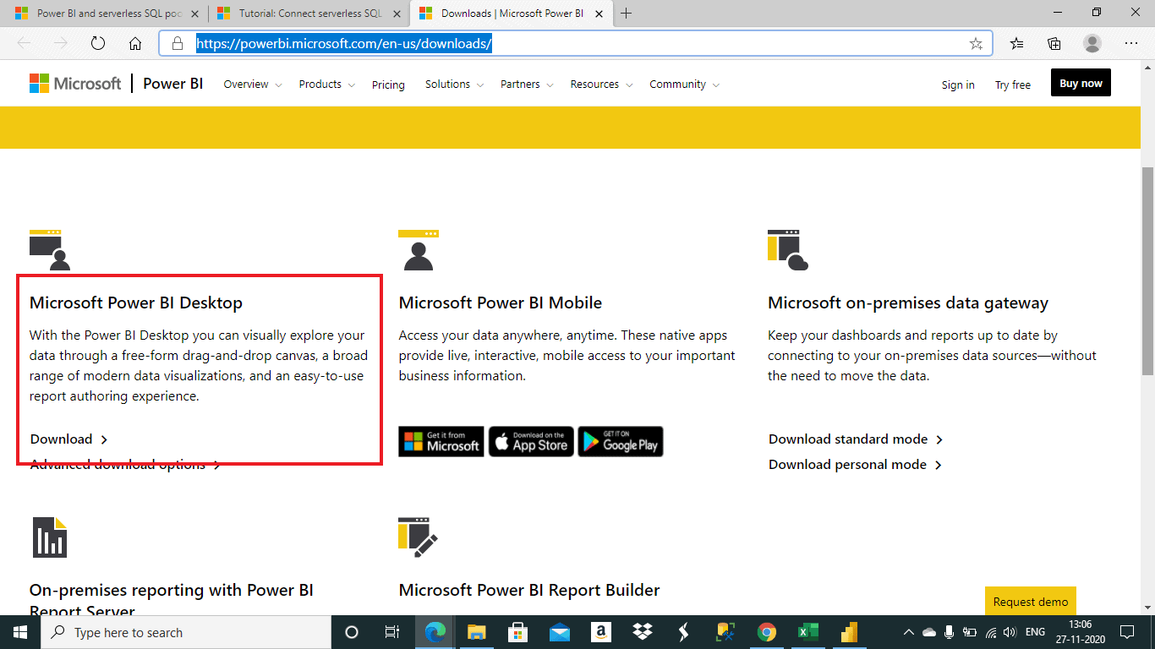Click the ENG language indicator

[1035, 632]
